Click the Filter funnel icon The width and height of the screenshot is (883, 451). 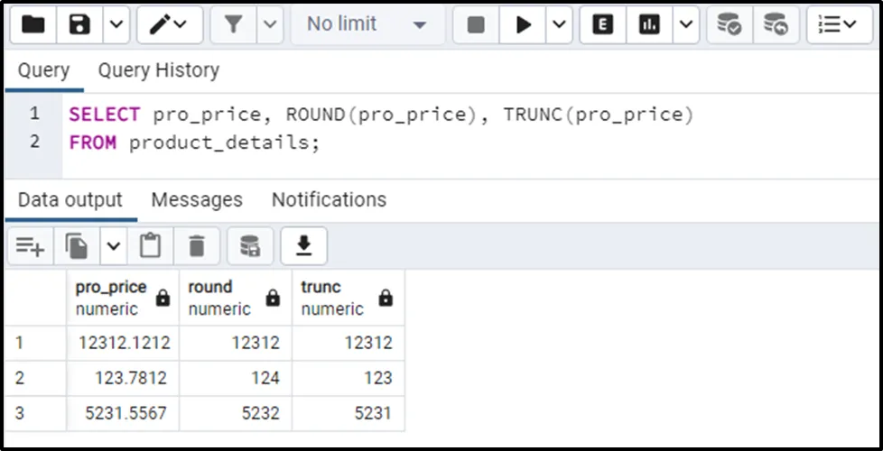(234, 25)
